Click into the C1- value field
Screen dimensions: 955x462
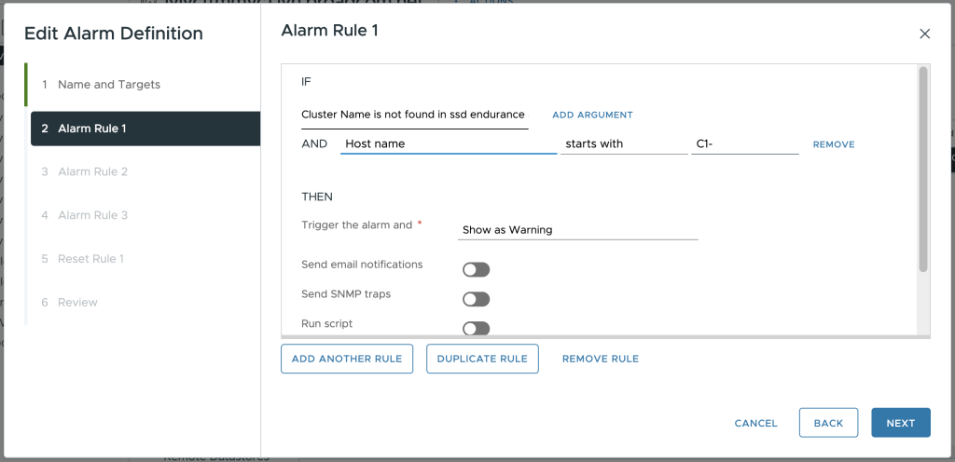click(744, 144)
